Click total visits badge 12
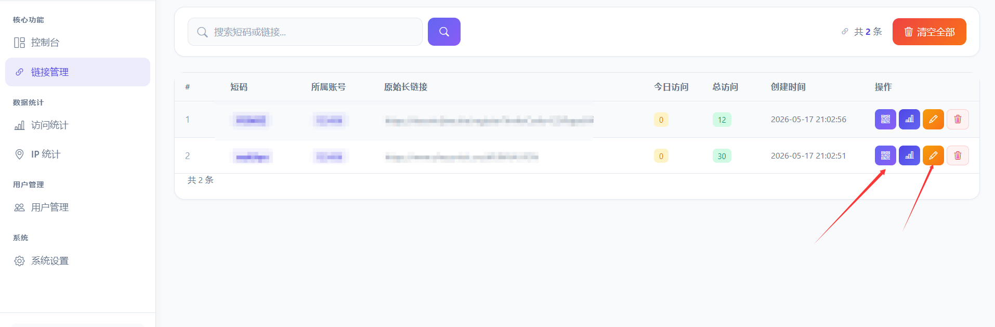 tap(722, 120)
